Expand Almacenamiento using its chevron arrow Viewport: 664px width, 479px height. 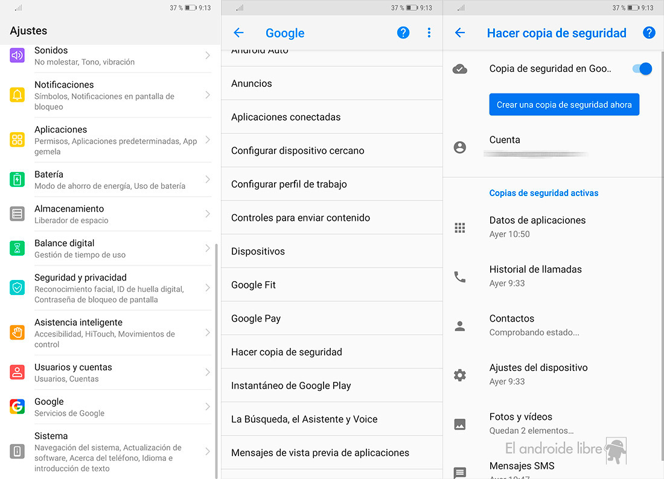[x=208, y=214]
